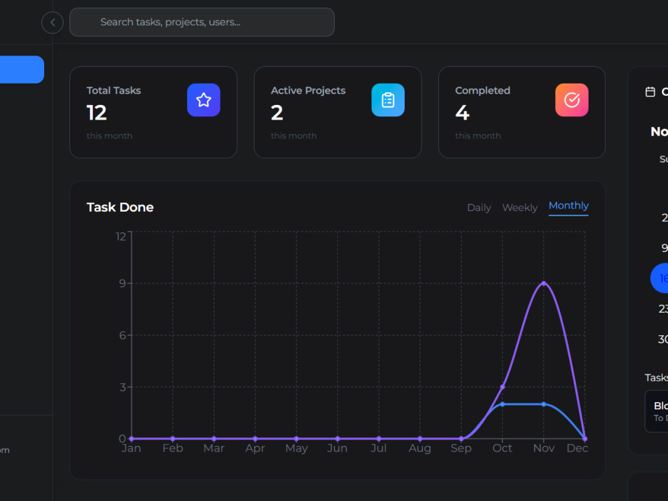
Task: Click the 'Task Done' heading
Action: click(x=120, y=207)
